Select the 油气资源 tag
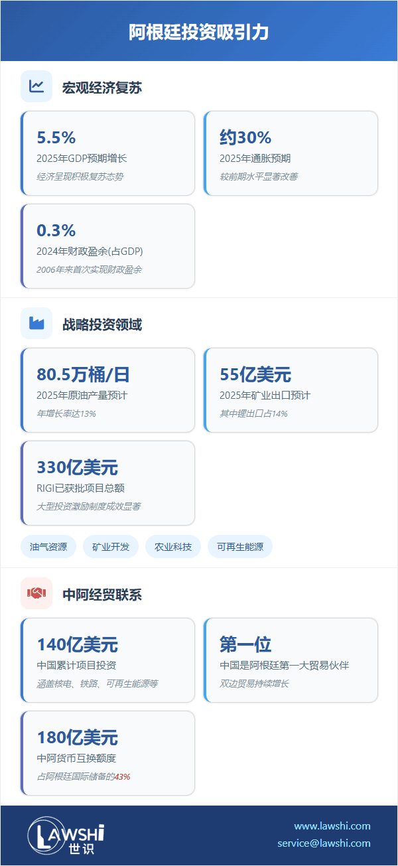This screenshot has width=398, height=866. click(x=48, y=547)
